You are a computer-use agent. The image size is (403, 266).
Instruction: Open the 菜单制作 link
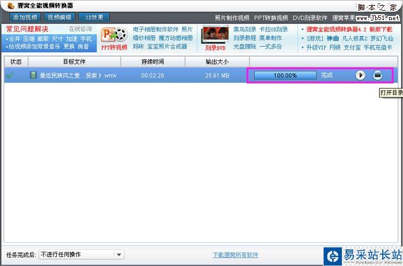pos(271,38)
